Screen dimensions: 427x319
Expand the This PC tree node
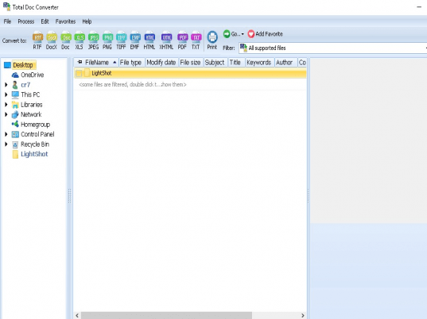(6, 94)
